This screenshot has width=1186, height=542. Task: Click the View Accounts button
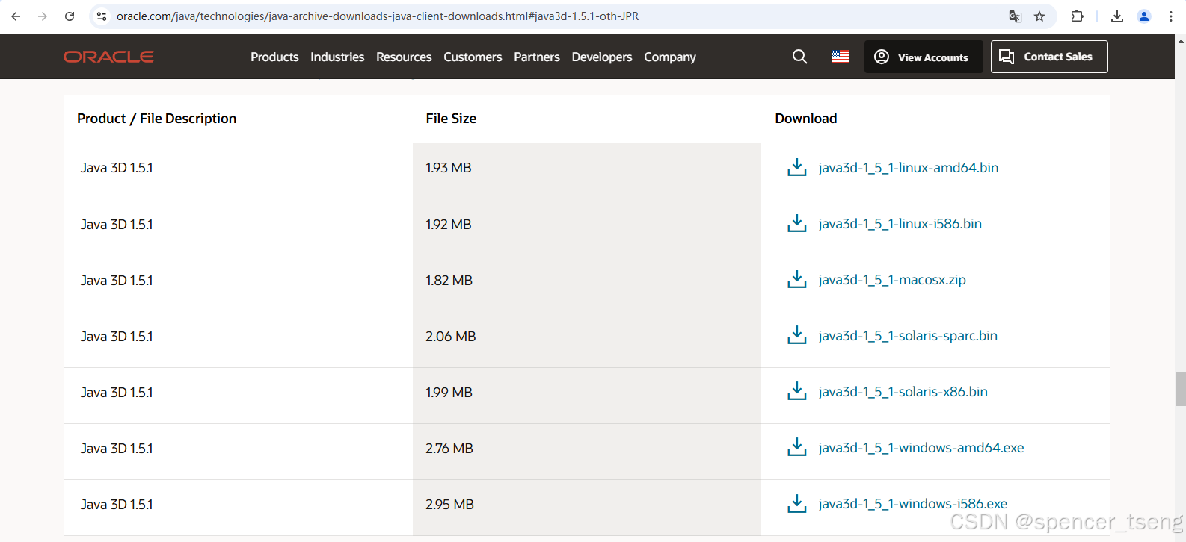(924, 57)
